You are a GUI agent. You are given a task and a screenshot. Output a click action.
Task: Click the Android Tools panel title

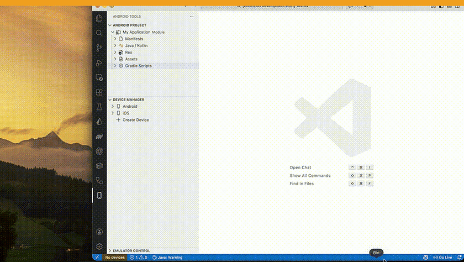[x=126, y=17]
